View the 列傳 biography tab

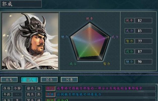click(x=69, y=80)
